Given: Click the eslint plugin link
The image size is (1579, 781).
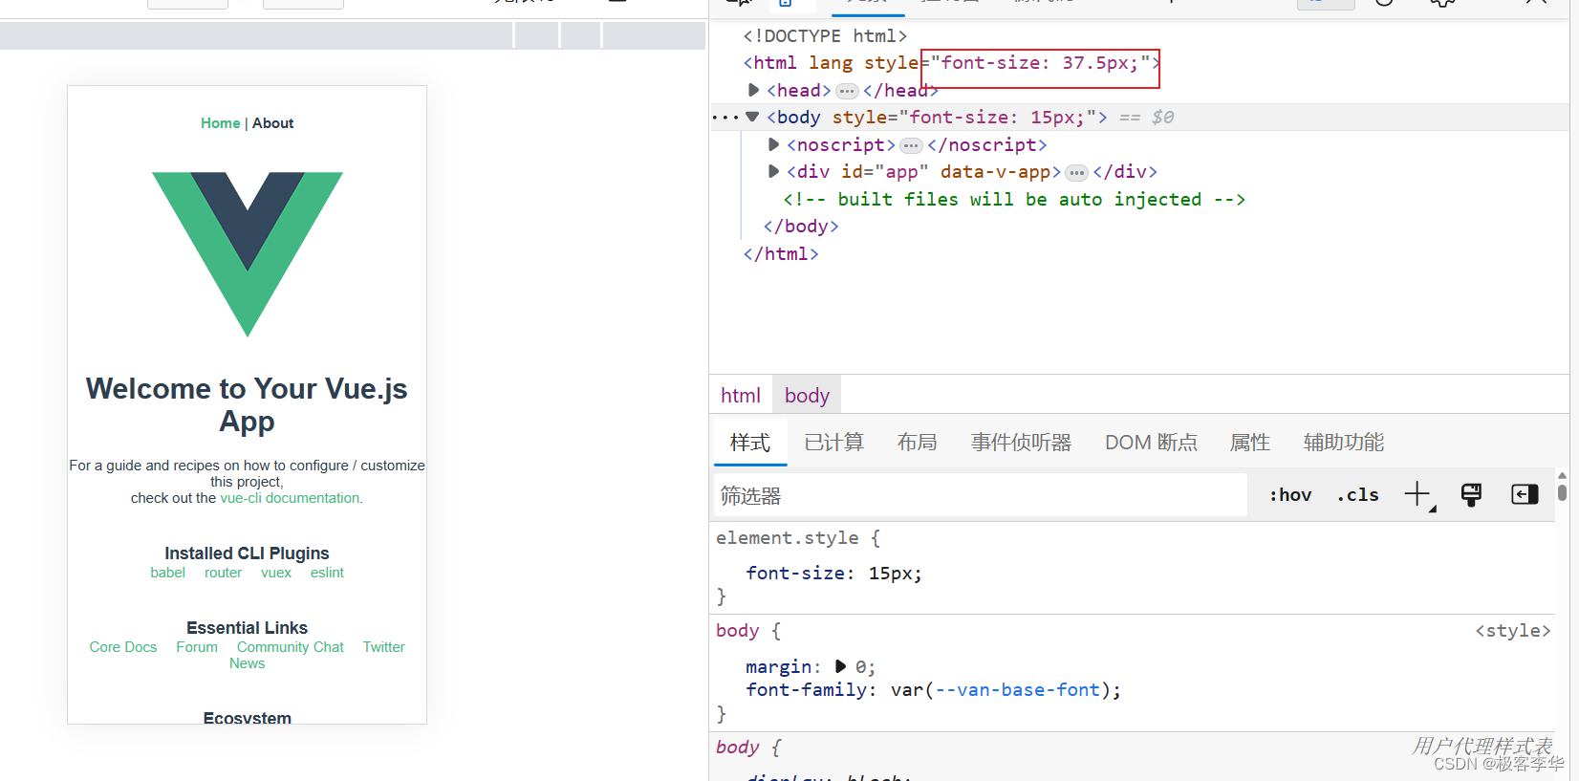Looking at the screenshot, I should pos(327,573).
